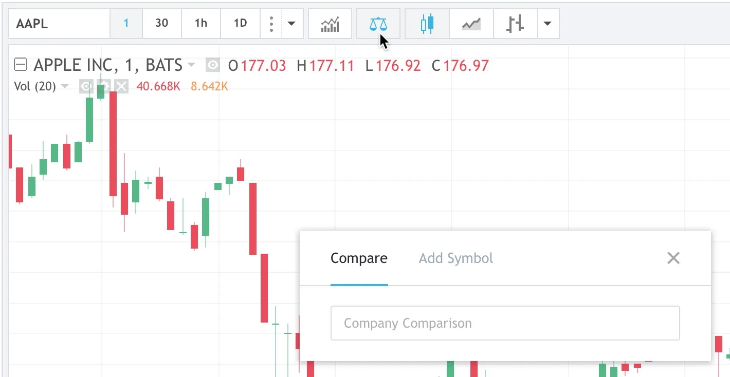The height and width of the screenshot is (377, 730).
Task: Select the Compare tab
Action: pyautogui.click(x=359, y=258)
